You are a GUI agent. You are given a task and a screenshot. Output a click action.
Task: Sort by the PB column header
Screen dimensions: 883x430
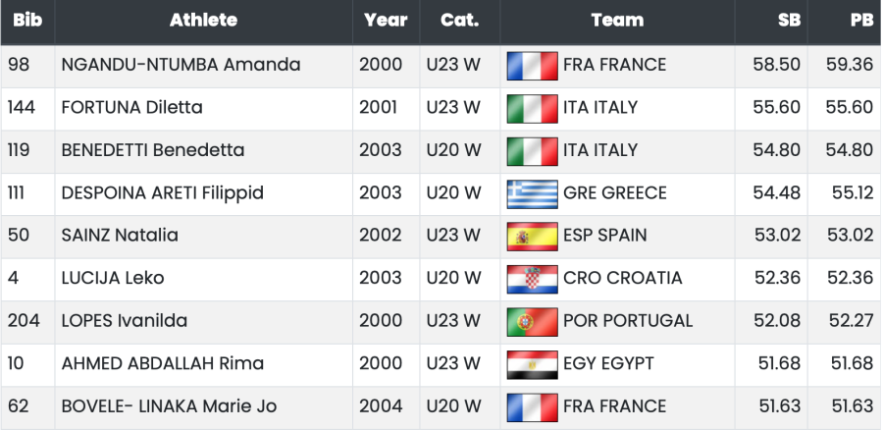pos(861,21)
